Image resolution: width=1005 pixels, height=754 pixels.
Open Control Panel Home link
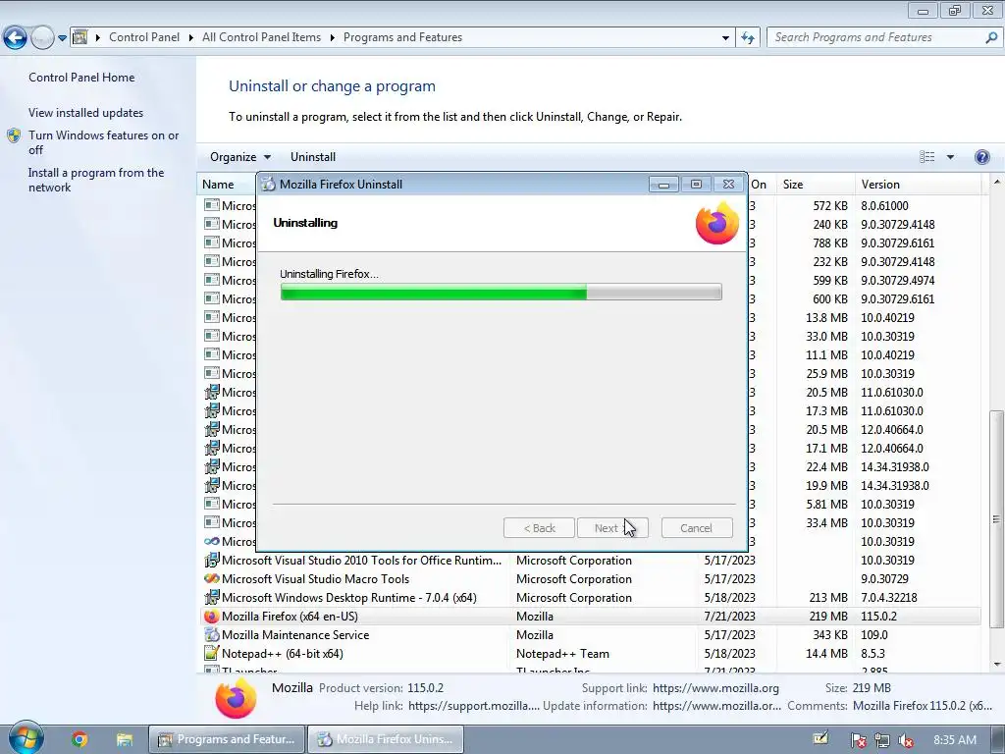click(81, 78)
